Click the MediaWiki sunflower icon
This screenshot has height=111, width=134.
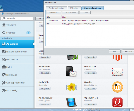72,87
